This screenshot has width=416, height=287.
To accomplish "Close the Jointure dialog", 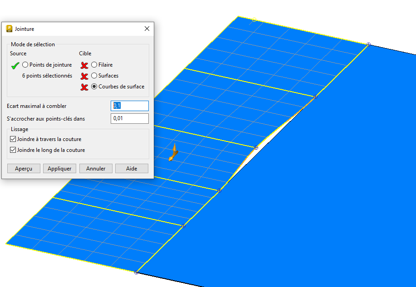I will coord(147,29).
